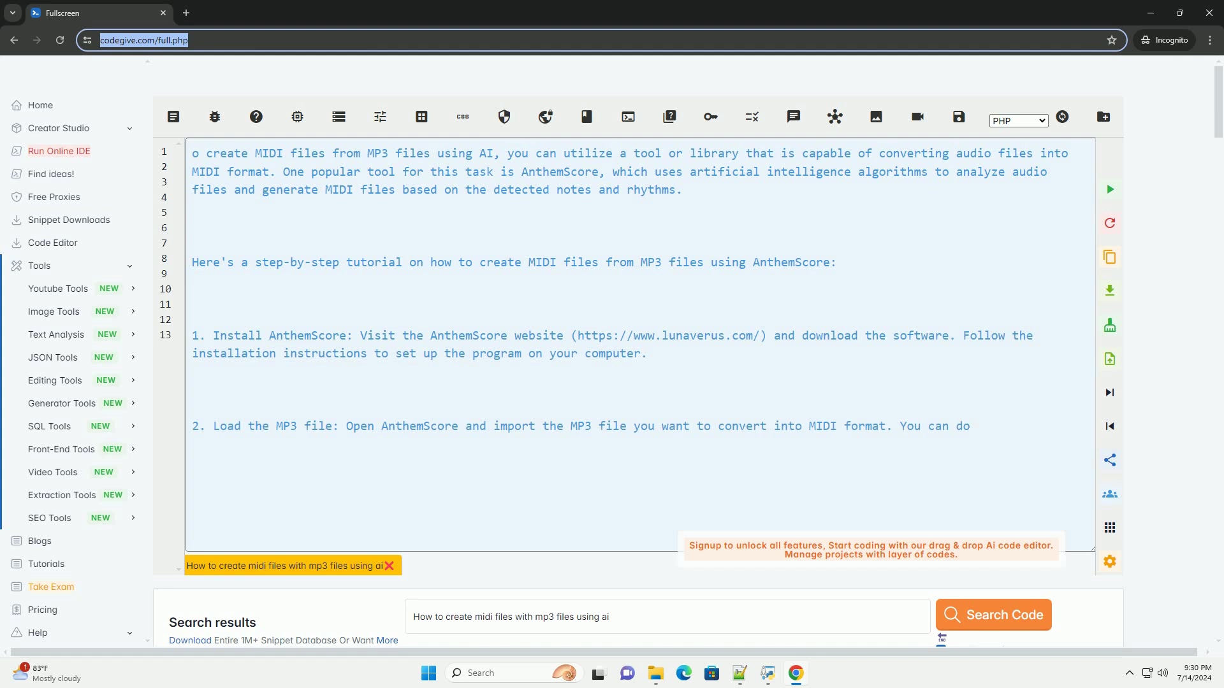This screenshot has height=688, width=1224.
Task: Click the video camera icon
Action: pyautogui.click(x=918, y=117)
